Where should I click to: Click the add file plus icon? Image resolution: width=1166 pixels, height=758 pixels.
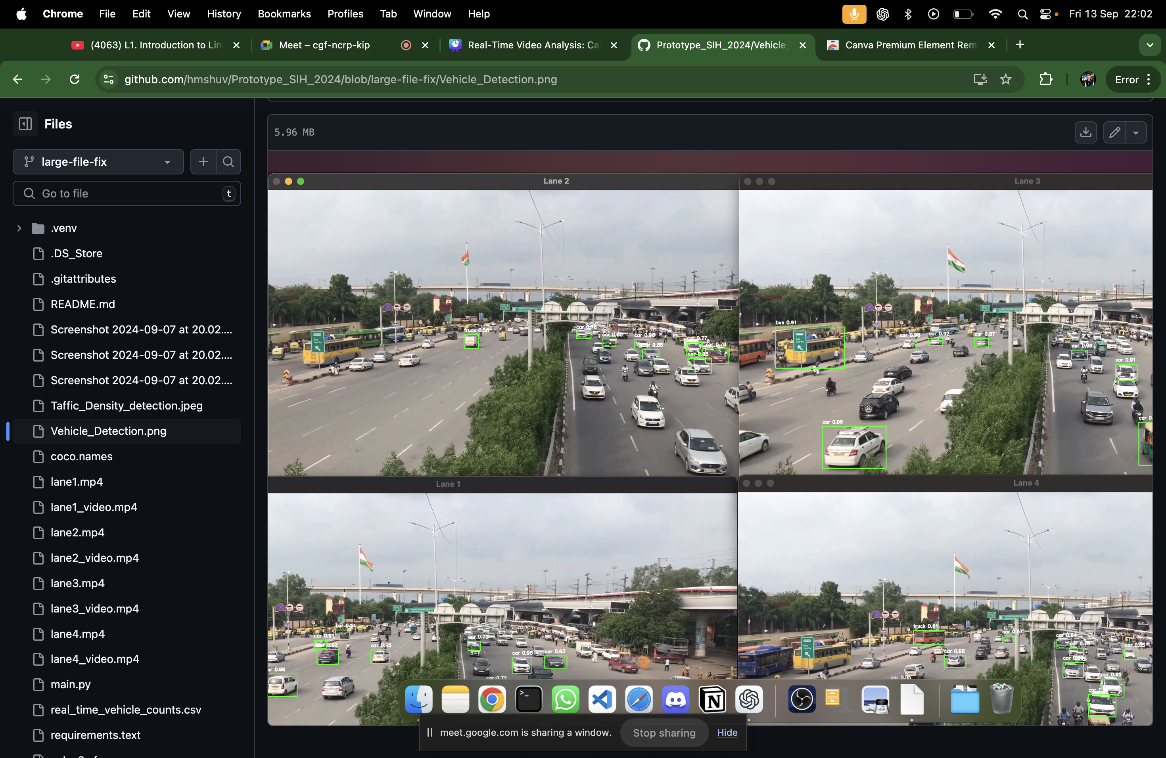(203, 162)
